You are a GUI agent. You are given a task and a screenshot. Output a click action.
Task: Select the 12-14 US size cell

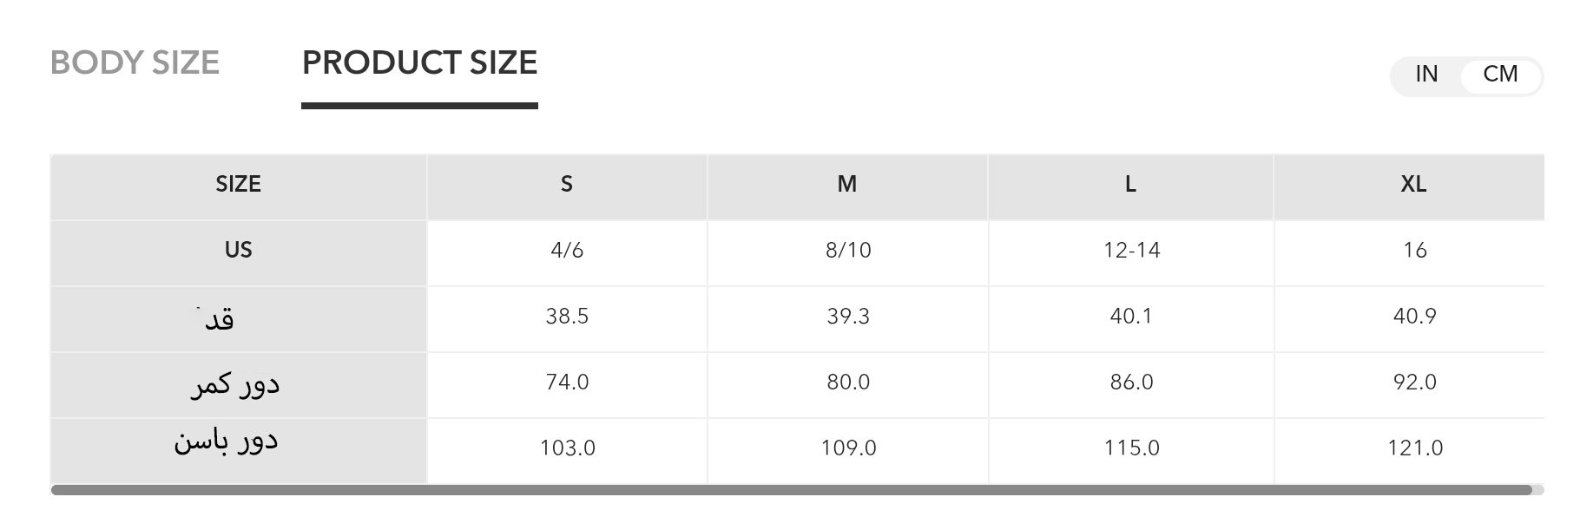(1131, 251)
